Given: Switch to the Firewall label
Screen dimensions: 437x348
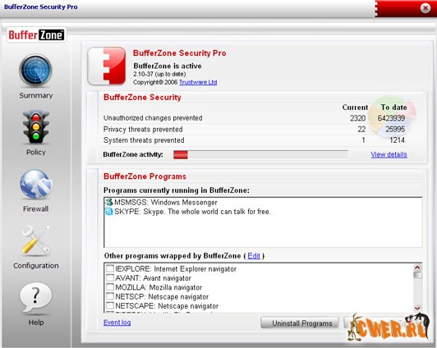Looking at the screenshot, I should 35,208.
